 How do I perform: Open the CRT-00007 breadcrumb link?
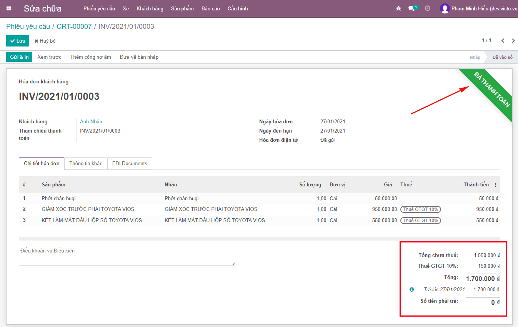point(74,27)
